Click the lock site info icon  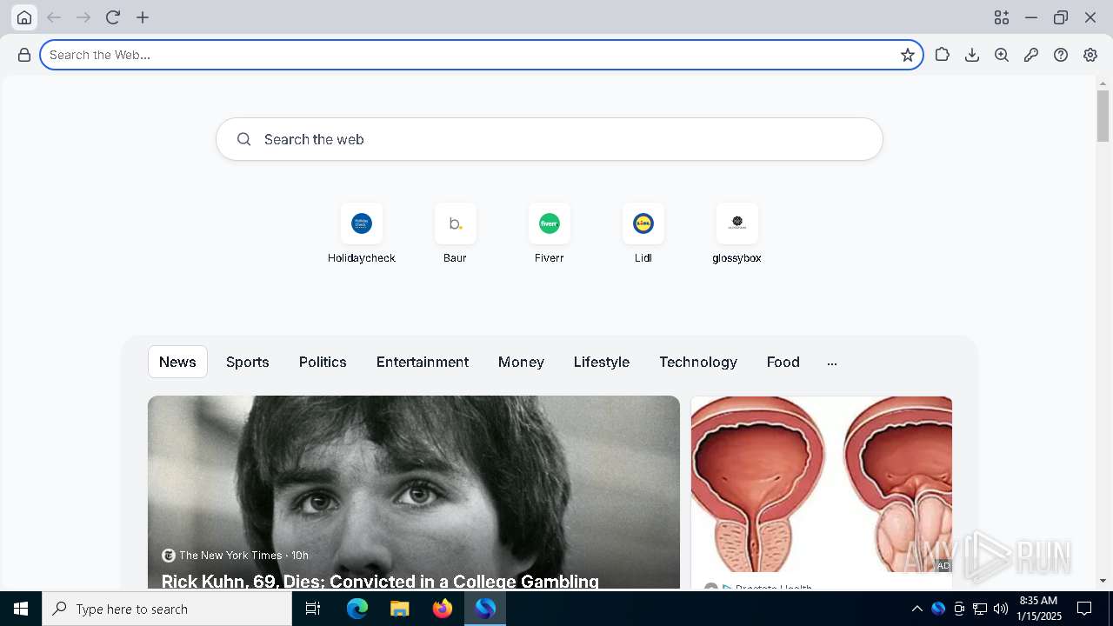(24, 55)
